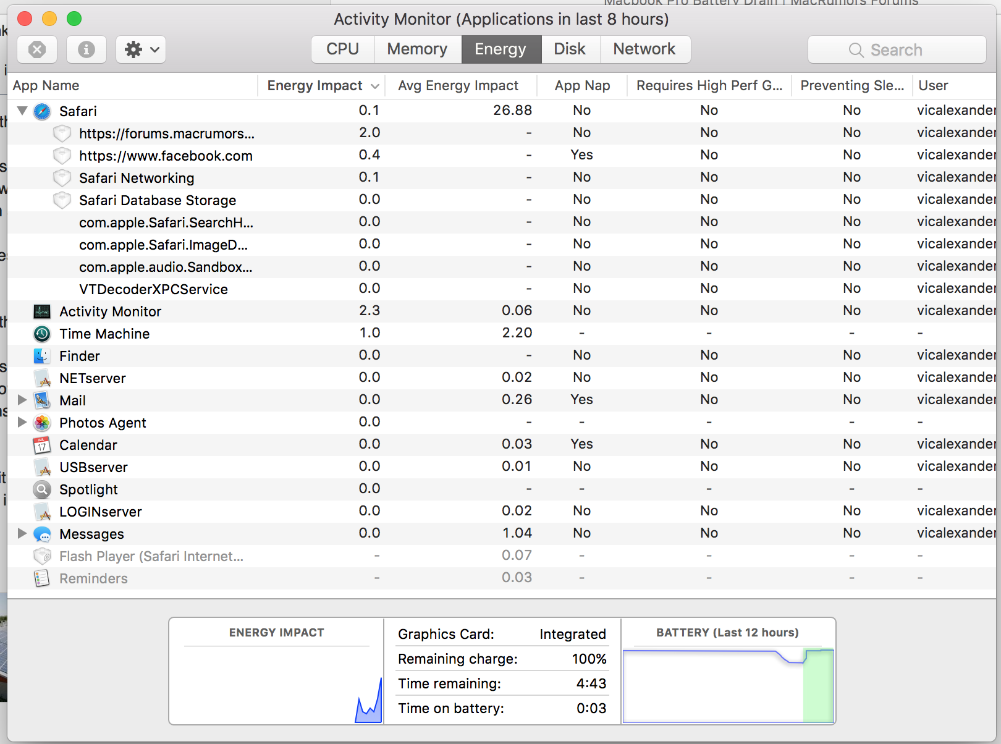
Task: Click the forums.macrumors shield icon
Action: (x=62, y=133)
